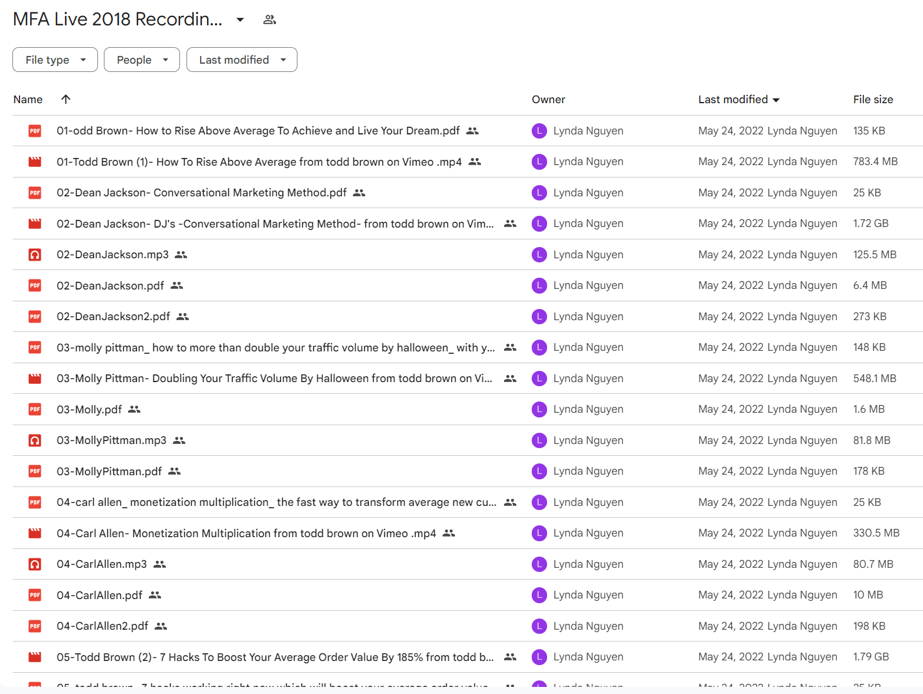Click shared icon next to 02-DeanJackson.mp3
The width and height of the screenshot is (923, 694).
coord(181,255)
